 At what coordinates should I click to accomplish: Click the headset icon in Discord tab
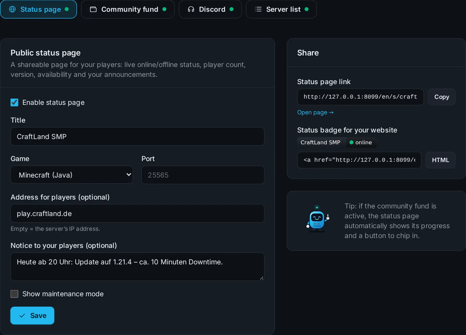pos(191,9)
